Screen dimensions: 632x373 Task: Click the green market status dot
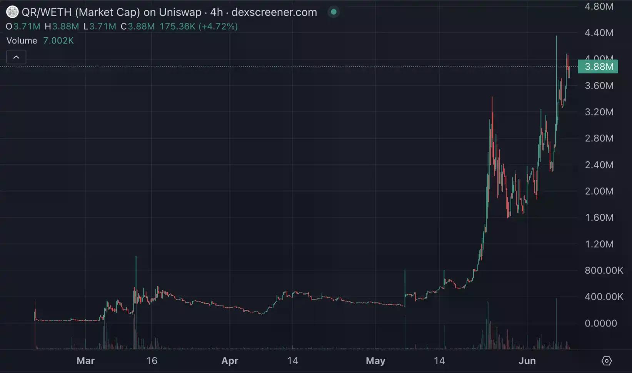334,12
